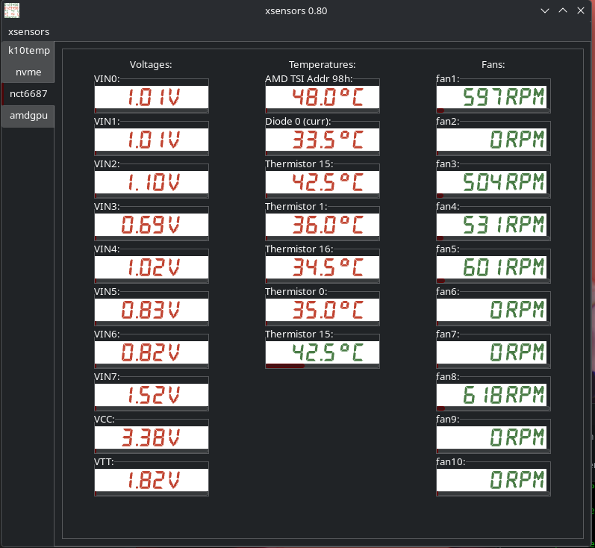Click the red Thermistor 15 reading 42.5°C
This screenshot has height=548, width=595.
[323, 182]
